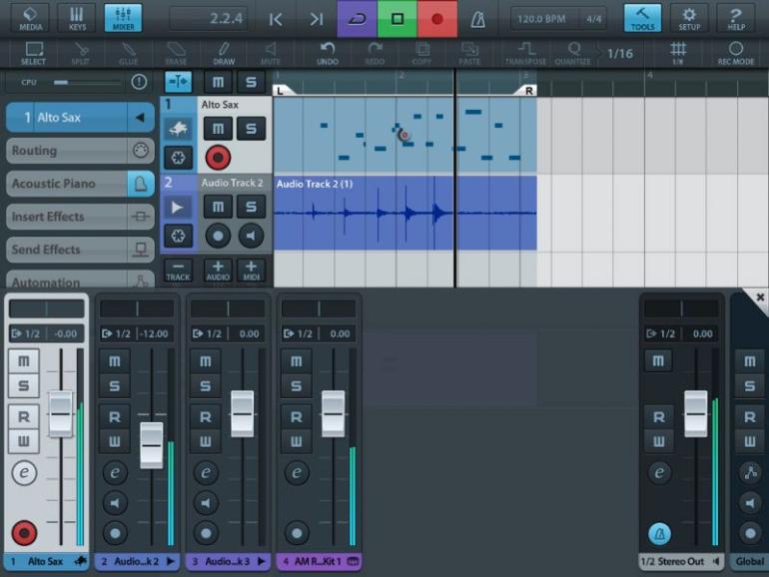The height and width of the screenshot is (577, 769).
Task: Undo the last action
Action: click(328, 53)
